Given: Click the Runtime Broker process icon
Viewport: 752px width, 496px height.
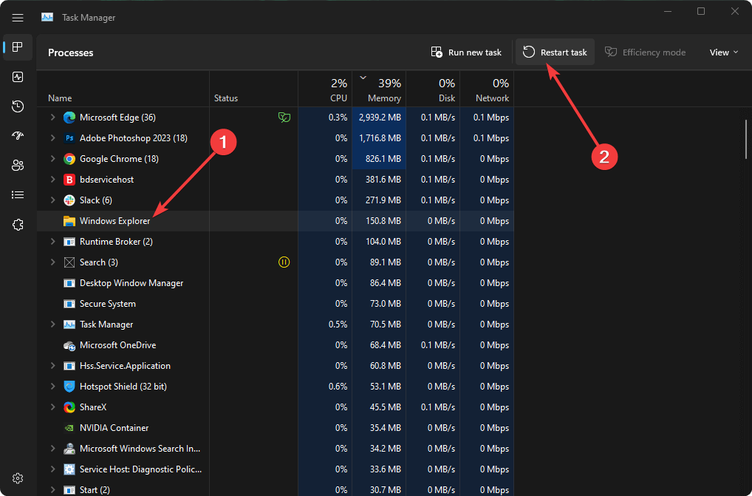Looking at the screenshot, I should tap(69, 242).
